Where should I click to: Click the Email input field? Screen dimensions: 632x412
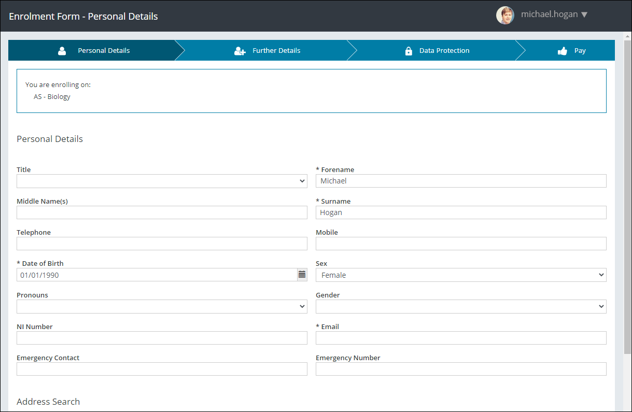(461, 337)
